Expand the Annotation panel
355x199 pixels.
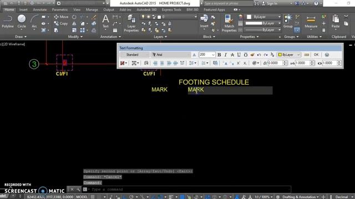tap(110, 37)
